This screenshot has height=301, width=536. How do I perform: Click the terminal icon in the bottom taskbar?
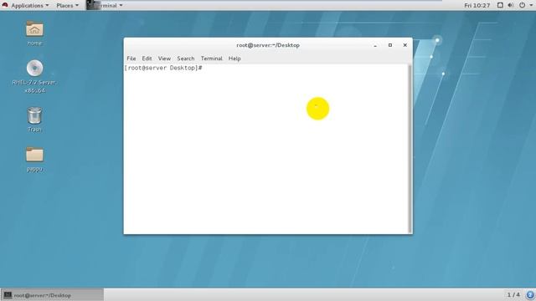(x=8, y=295)
